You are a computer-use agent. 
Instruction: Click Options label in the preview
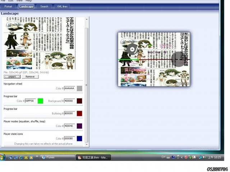(182, 83)
